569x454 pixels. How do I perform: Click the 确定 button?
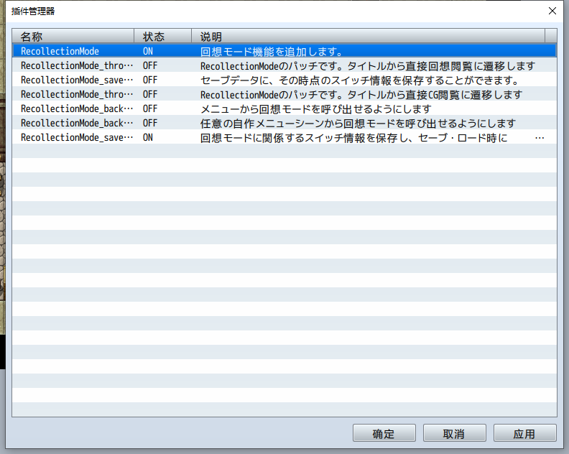point(384,433)
